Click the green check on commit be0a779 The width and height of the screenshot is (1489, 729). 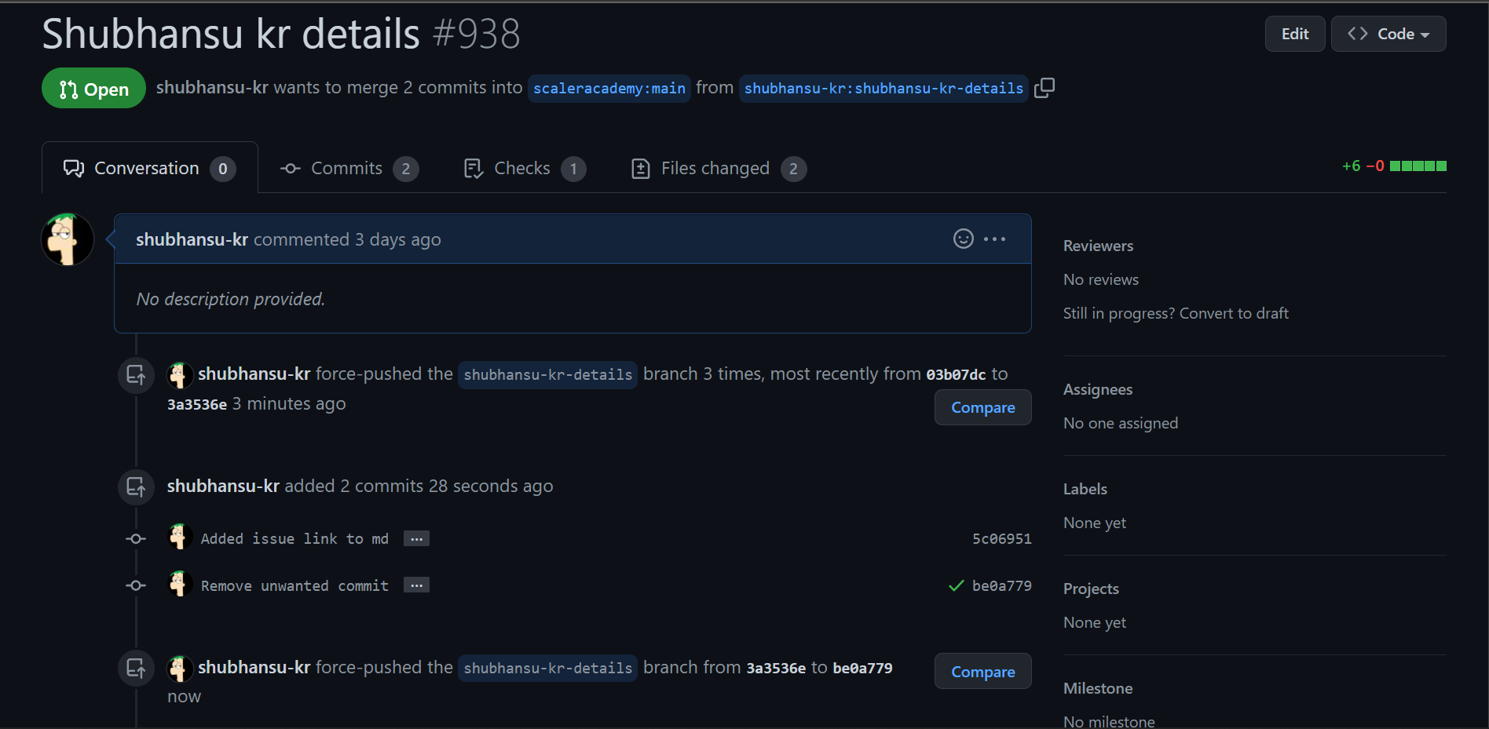(955, 585)
